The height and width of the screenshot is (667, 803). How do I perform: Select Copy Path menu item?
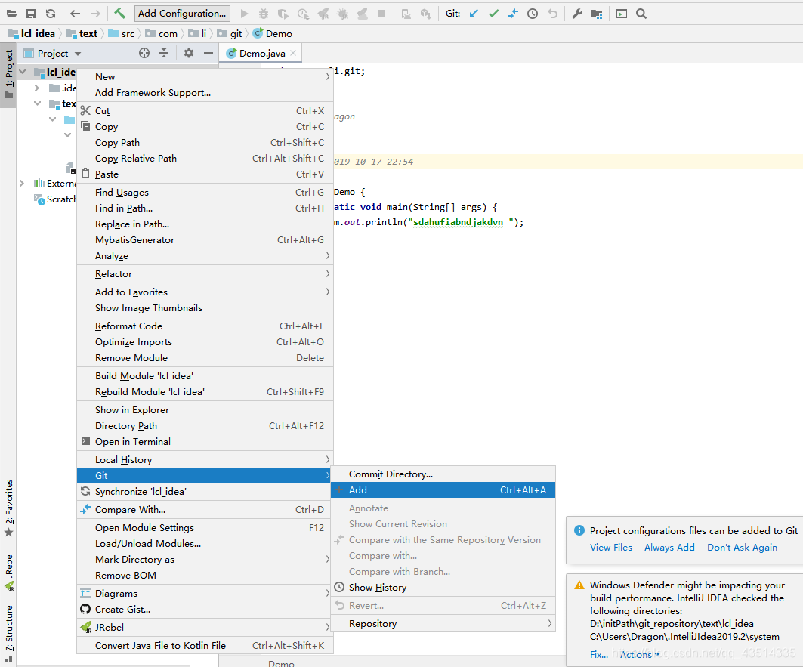[x=205, y=143]
